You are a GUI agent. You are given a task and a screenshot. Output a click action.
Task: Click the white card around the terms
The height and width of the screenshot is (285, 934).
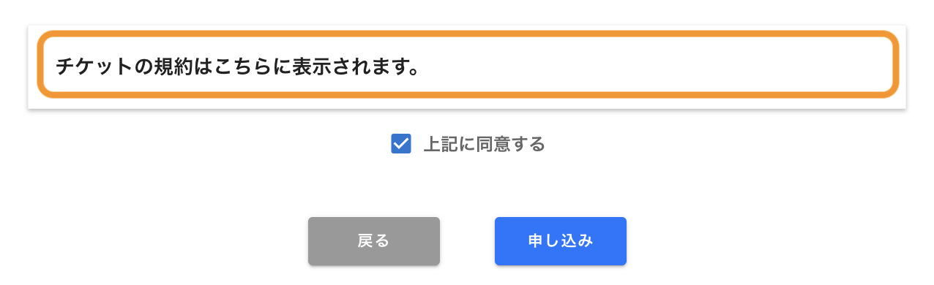click(467, 67)
